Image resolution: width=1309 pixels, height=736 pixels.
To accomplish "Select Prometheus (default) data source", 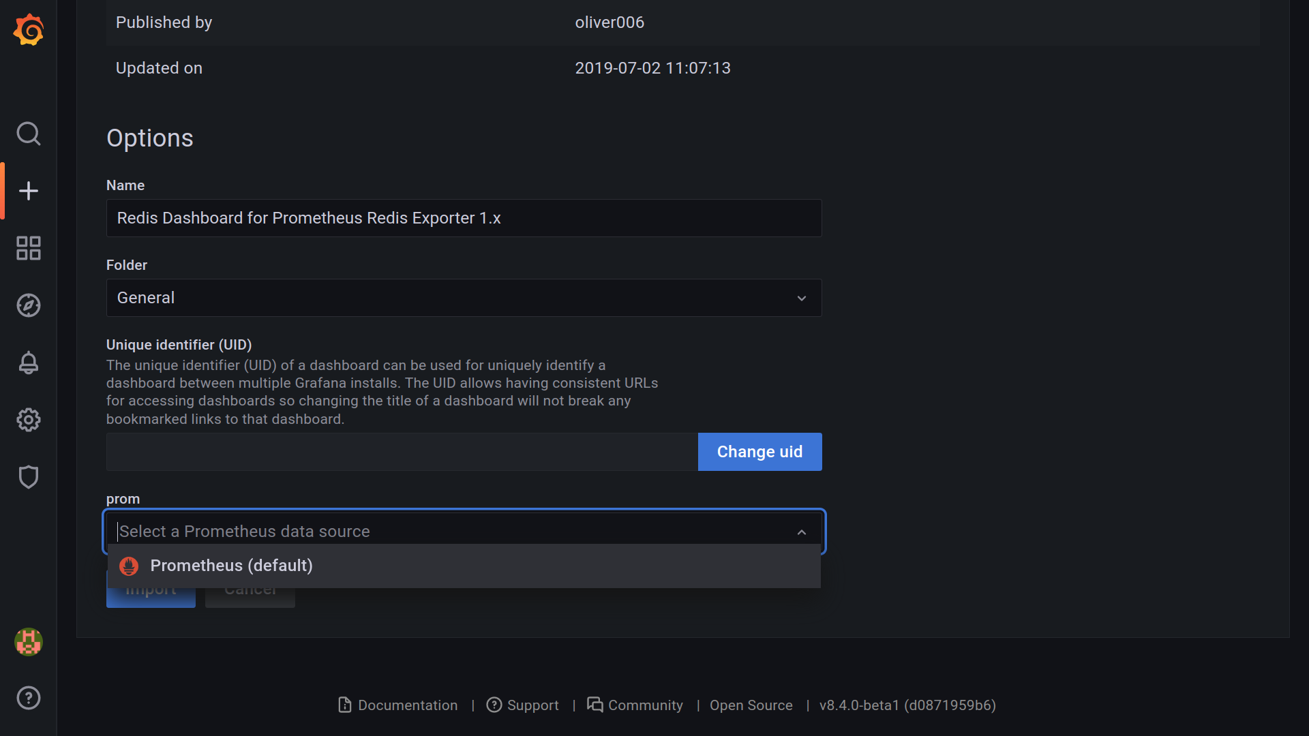I will pyautogui.click(x=232, y=565).
